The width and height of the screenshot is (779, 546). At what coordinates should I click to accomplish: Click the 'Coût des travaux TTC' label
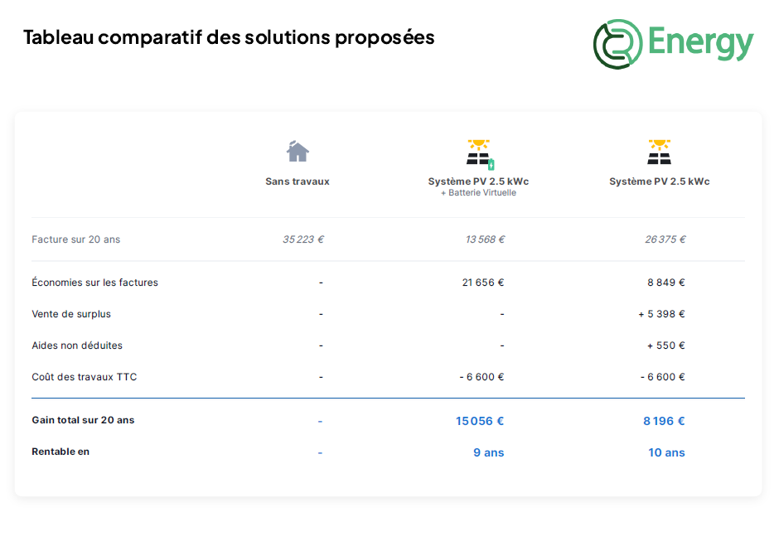click(85, 377)
